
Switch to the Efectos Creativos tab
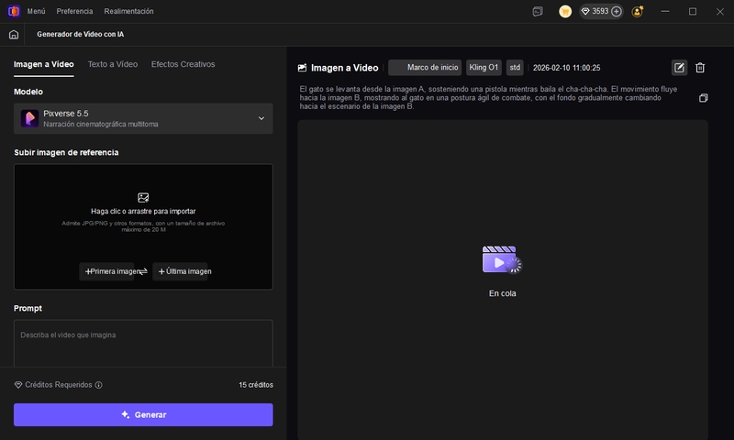183,64
